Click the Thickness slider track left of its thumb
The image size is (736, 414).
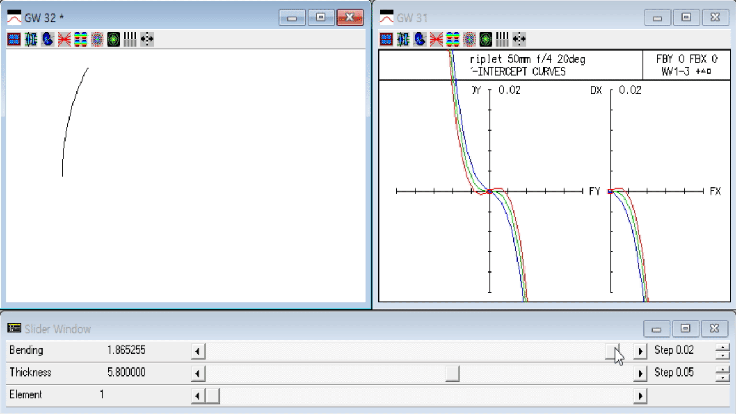click(x=325, y=373)
